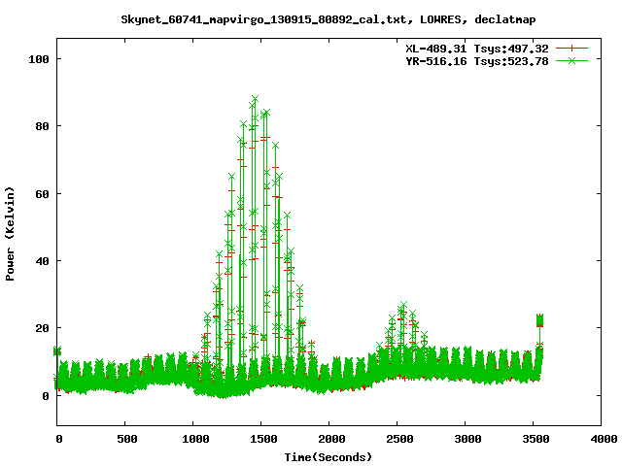Click the x-axis tick label 1500
Image resolution: width=622 pixels, height=466 pixels.
263,439
